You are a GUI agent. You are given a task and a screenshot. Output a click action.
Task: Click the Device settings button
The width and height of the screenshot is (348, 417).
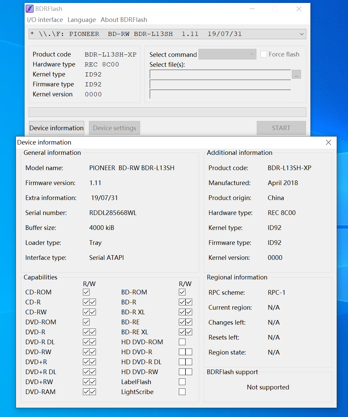(x=115, y=128)
